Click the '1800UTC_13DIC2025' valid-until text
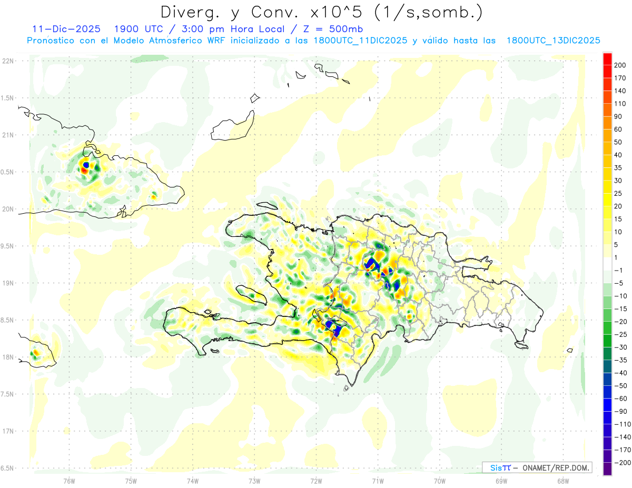The image size is (632, 488). [x=553, y=41]
